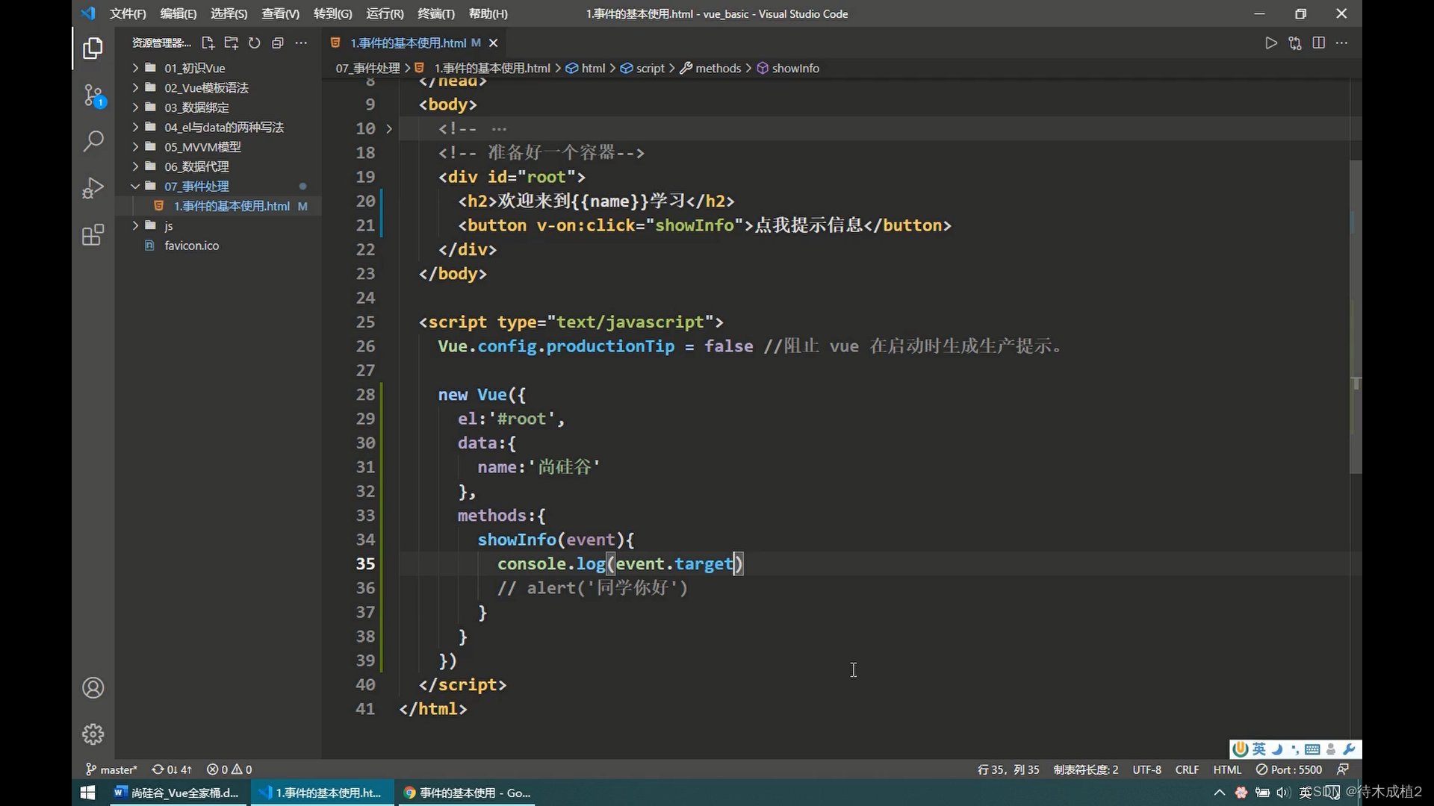1434x806 pixels.
Task: Open the Source Control view
Action: click(93, 95)
